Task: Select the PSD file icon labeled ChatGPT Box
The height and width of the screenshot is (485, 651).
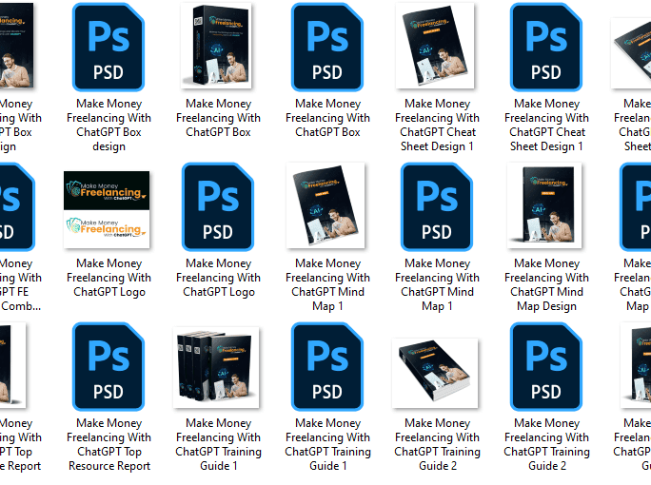Action: (327, 47)
